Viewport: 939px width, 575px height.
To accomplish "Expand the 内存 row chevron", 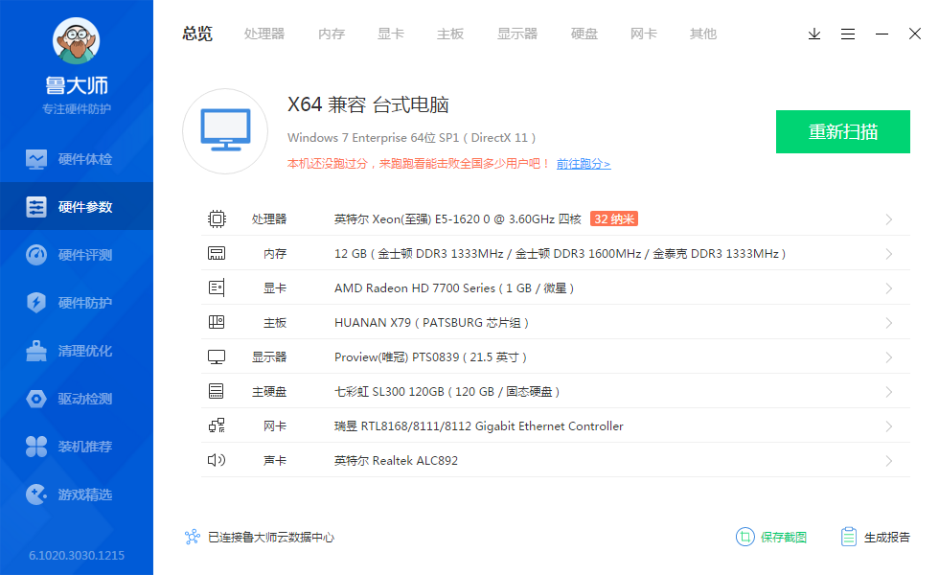I will coord(889,254).
